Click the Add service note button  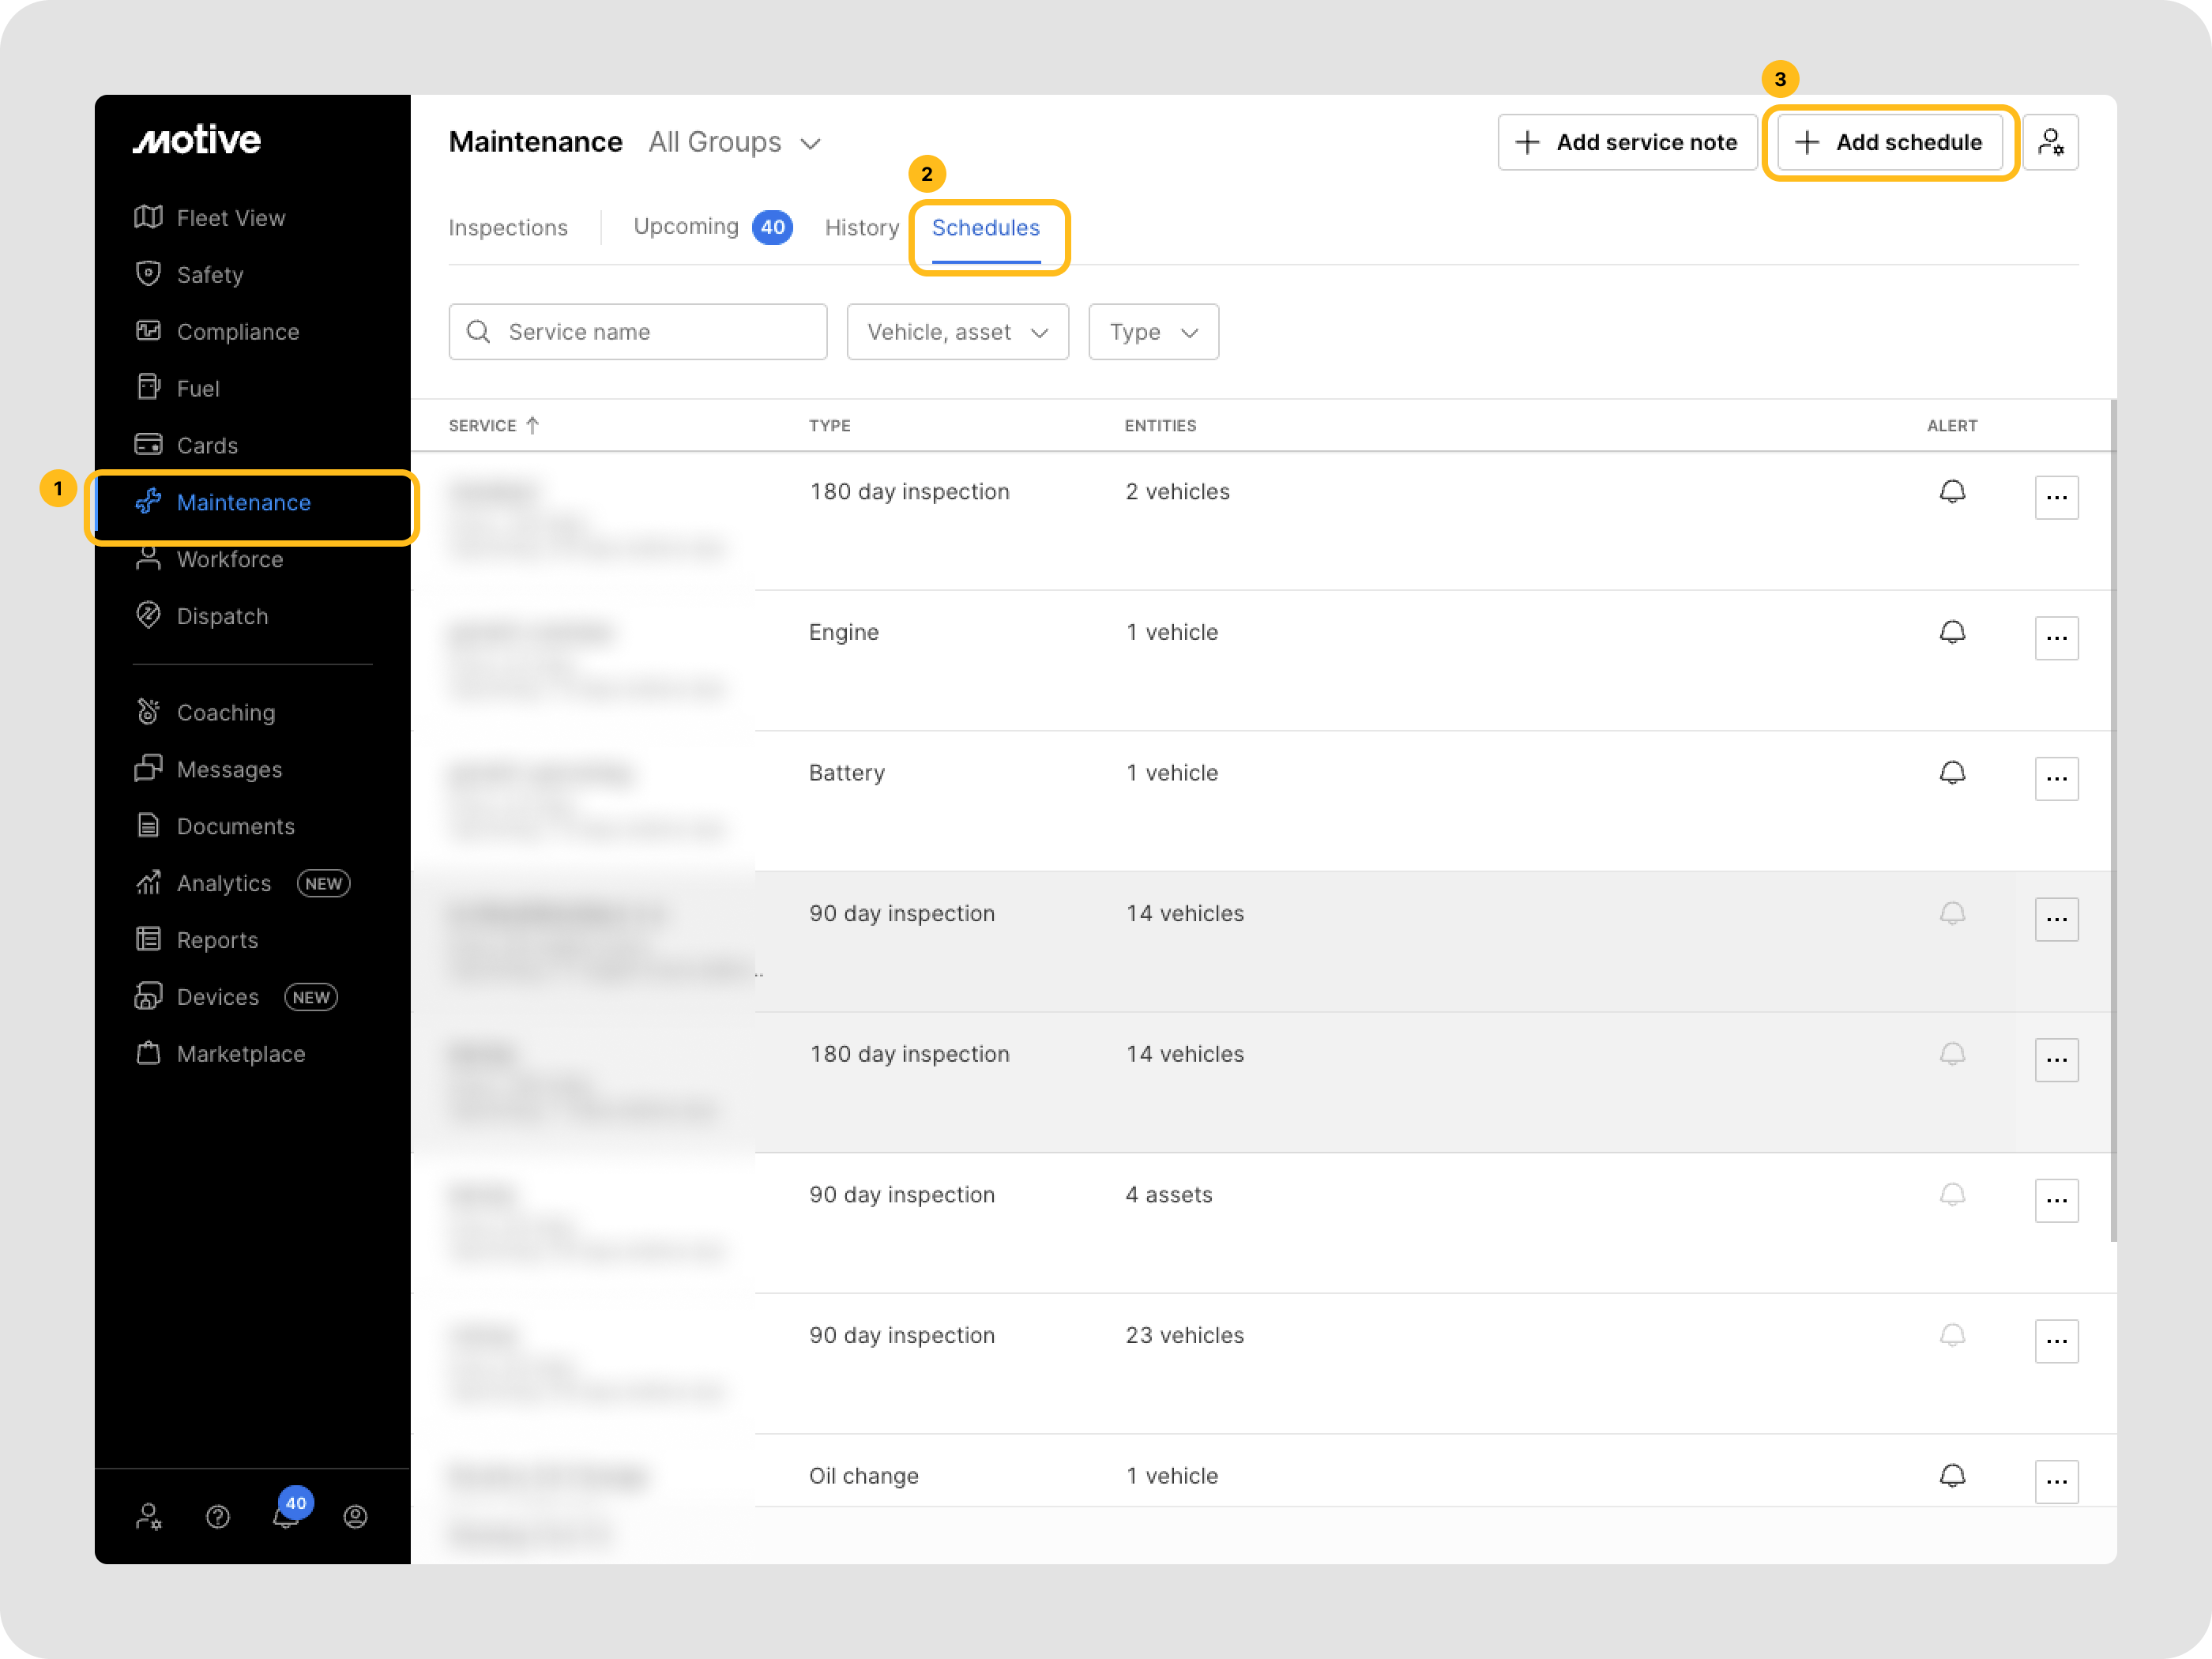1627,143
